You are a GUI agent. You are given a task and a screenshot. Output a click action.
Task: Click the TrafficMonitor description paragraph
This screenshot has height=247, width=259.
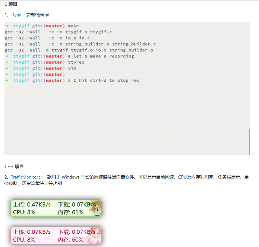[x=127, y=180]
